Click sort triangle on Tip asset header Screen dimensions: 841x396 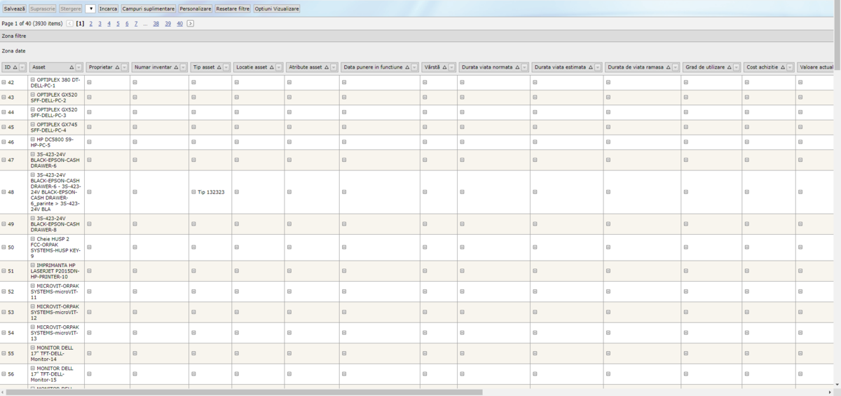coord(219,67)
